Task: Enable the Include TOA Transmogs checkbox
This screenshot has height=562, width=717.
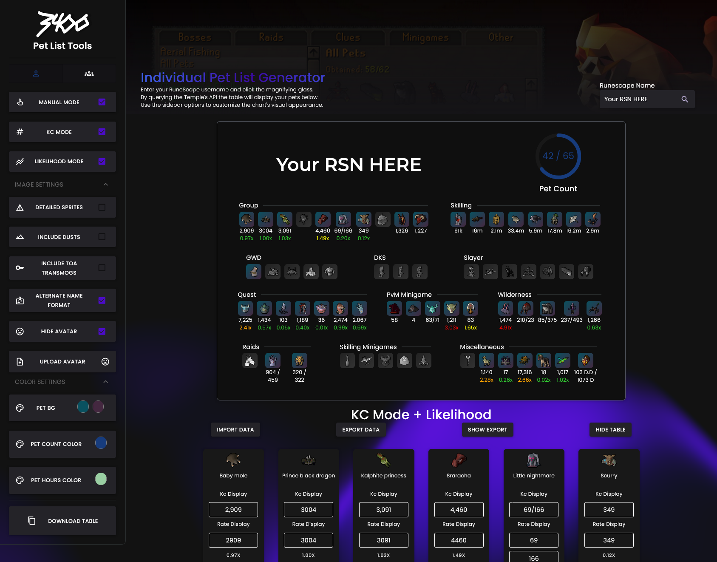Action: tap(102, 268)
